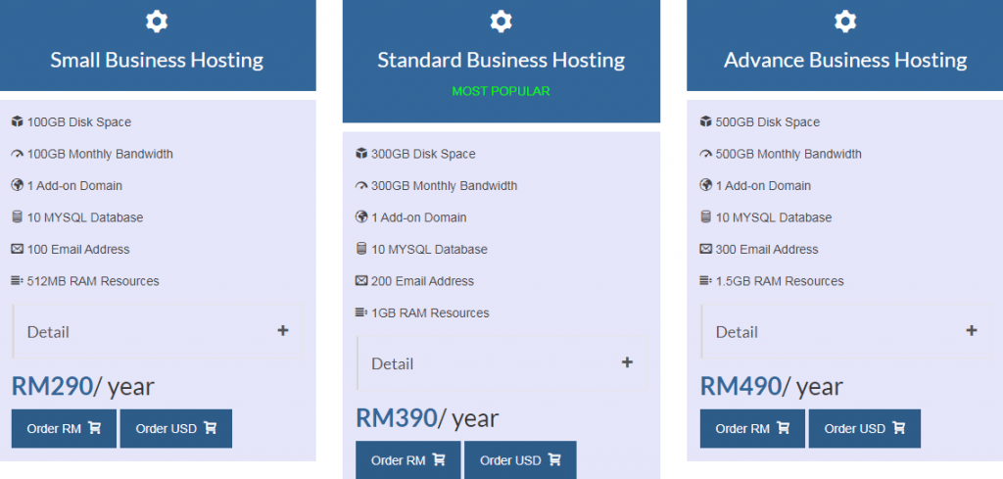This screenshot has height=479, width=1003.
Task: Click the 512MB RAM Resources text
Action: [93, 281]
